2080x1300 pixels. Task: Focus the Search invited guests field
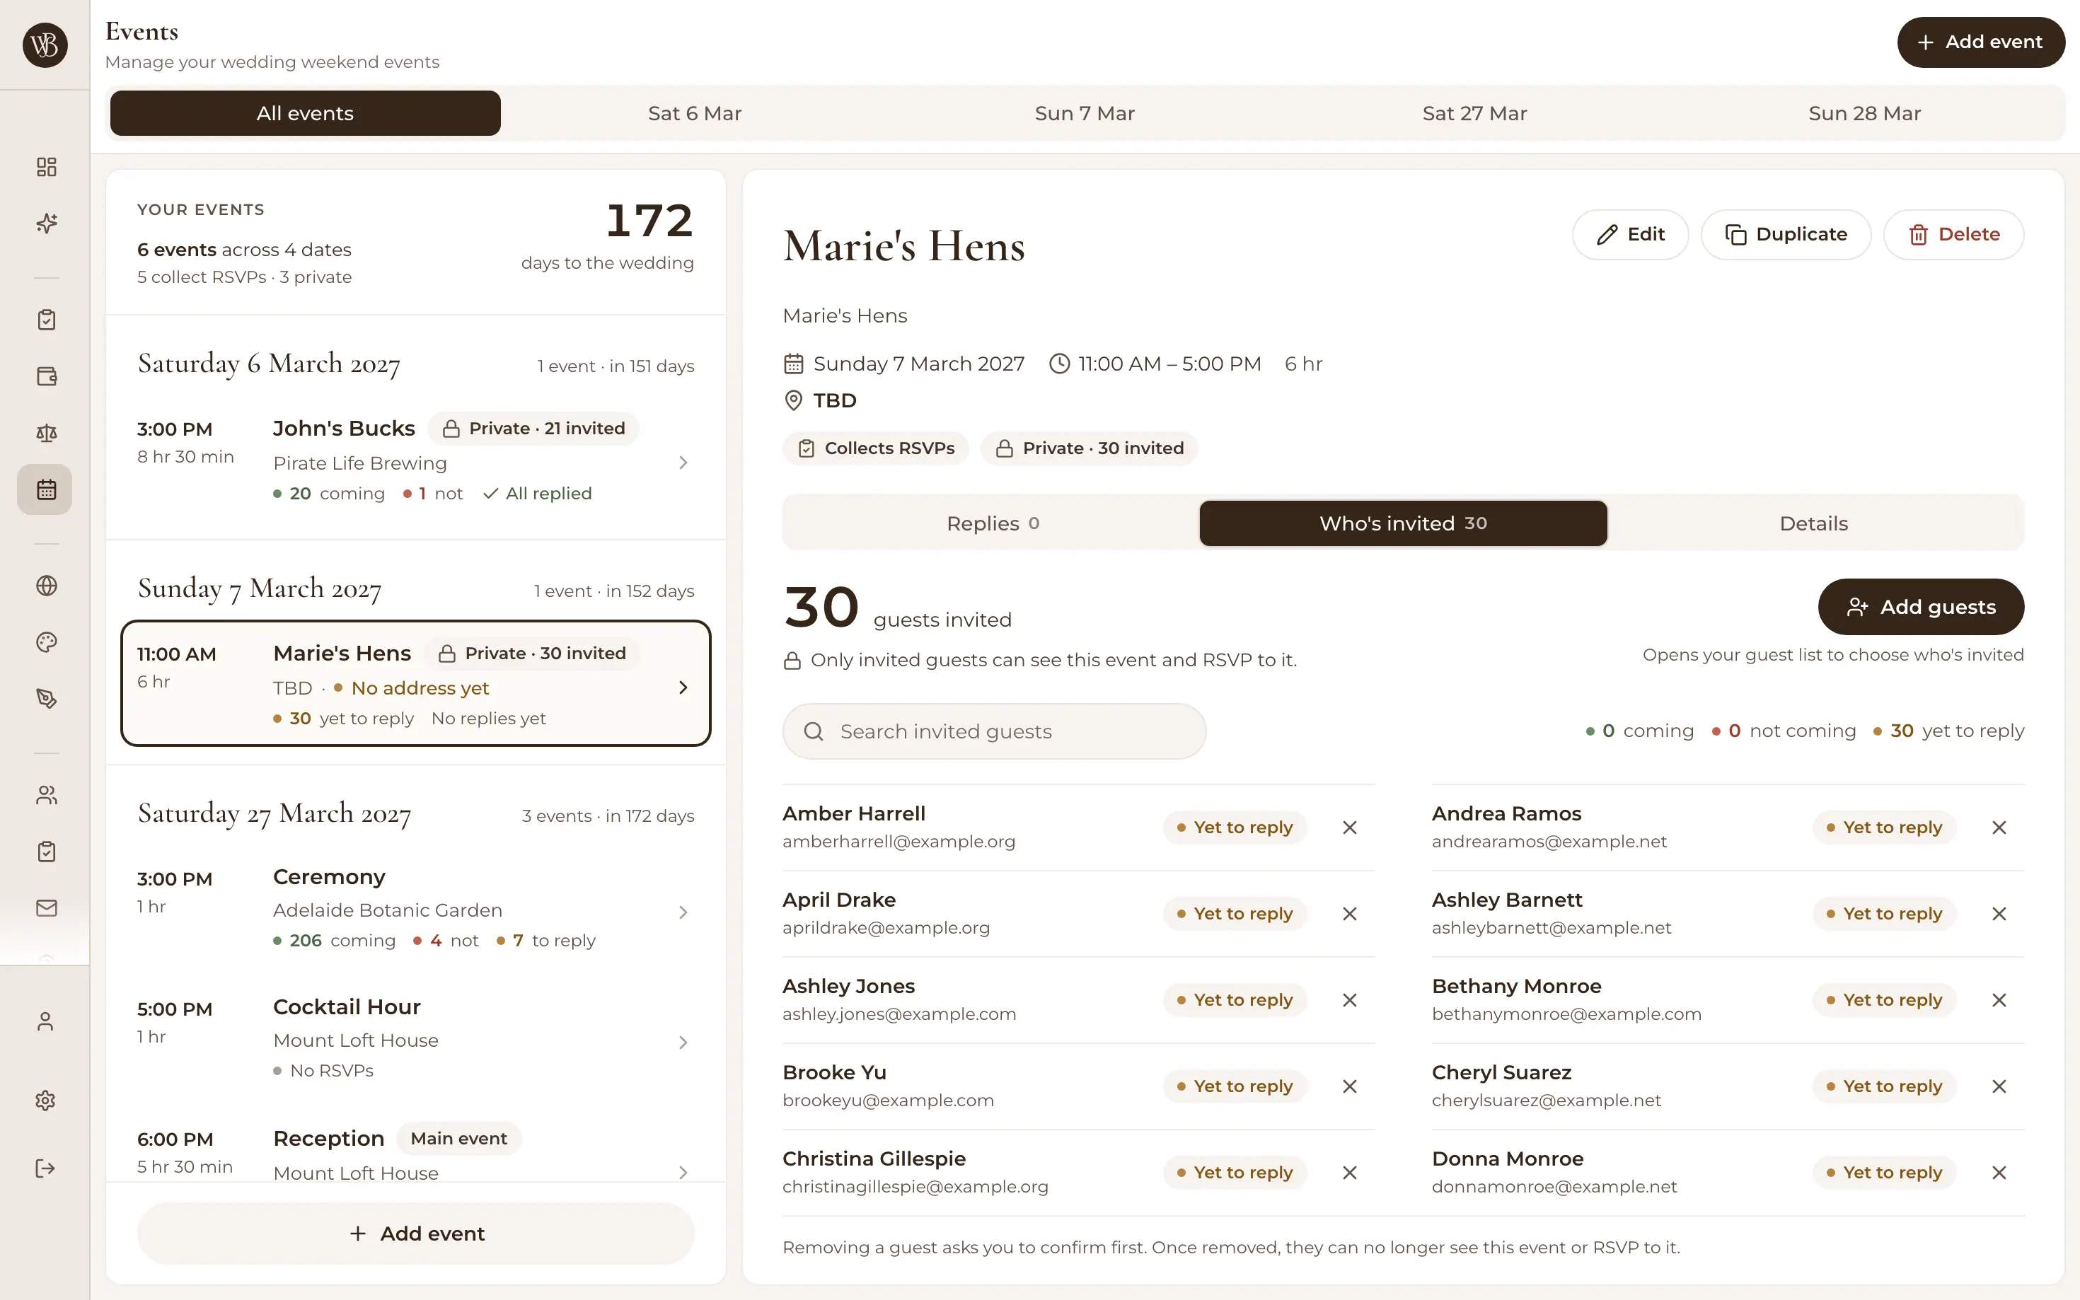(x=994, y=731)
